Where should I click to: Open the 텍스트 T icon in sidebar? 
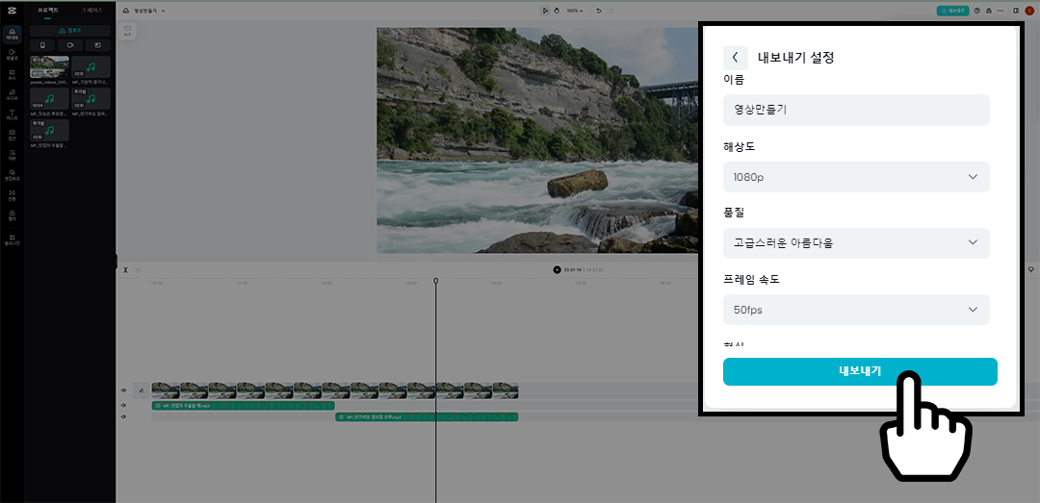pos(12,114)
